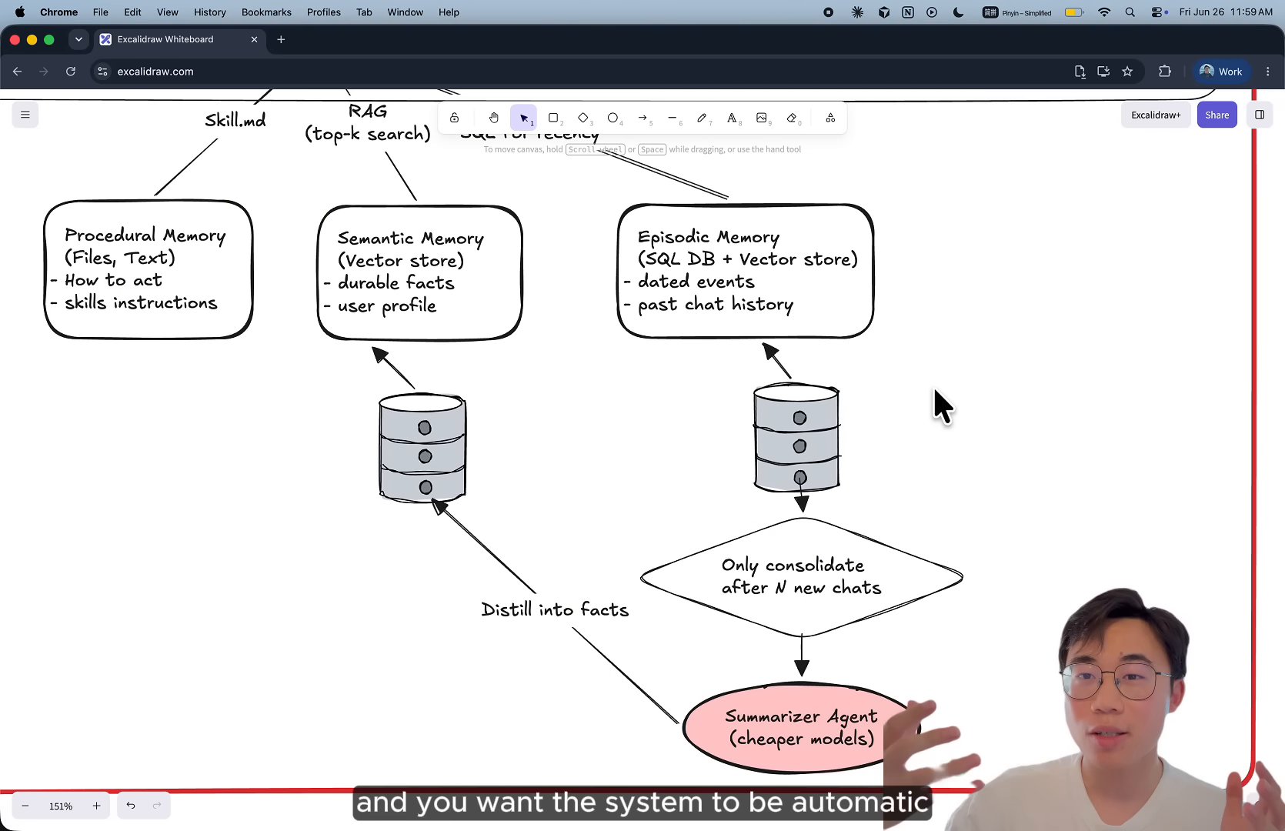Open the tab search dropdown arrow
This screenshot has width=1285, height=831.
coord(78,39)
